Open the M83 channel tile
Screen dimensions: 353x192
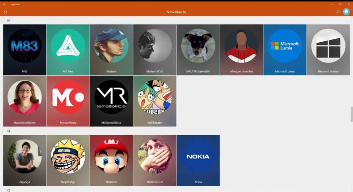pos(25,50)
